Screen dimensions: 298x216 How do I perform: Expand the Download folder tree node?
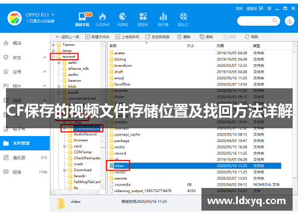(64, 170)
